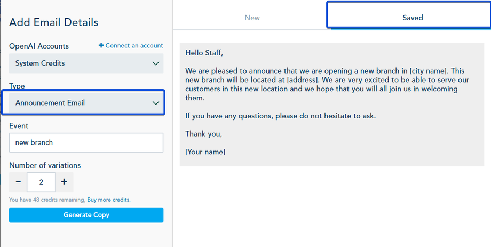Expand the System Credits account dropdown
The image size is (491, 247).
(86, 63)
